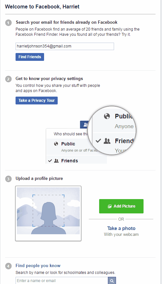The height and width of the screenshot is (284, 162).
Task: Click the friends icon beside Friends option
Action: tap(56, 161)
